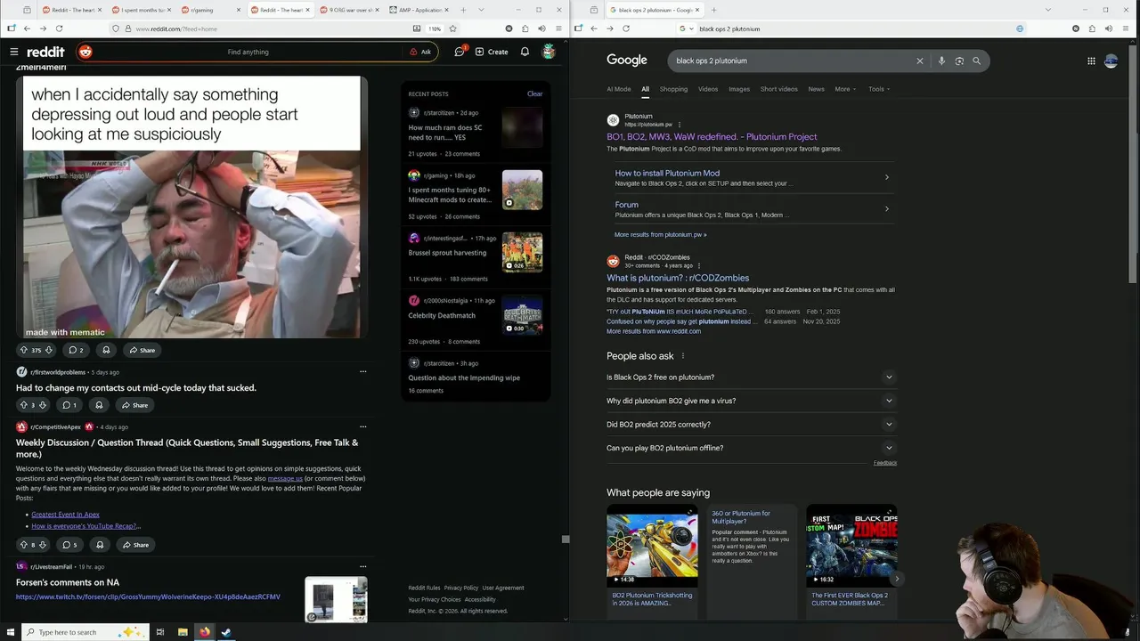Click 'Greatest Event in Apex' link
This screenshot has height=641, width=1140.
tap(65, 515)
